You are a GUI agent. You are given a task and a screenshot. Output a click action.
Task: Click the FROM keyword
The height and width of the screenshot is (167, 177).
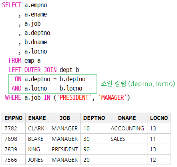click(x=15, y=60)
